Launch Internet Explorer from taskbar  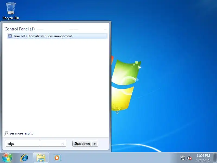24,158
